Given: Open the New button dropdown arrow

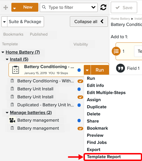Looking at the screenshot, I should pyautogui.click(x=14, y=8).
